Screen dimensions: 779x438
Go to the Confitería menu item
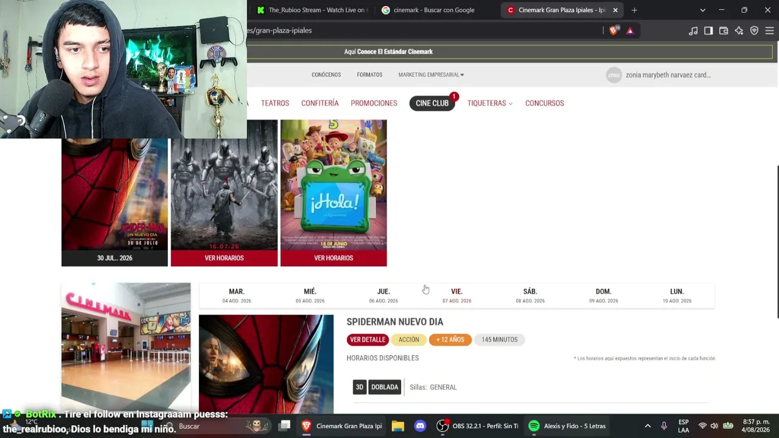320,103
